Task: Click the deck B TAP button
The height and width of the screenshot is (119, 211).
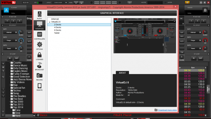Action: pyautogui.click(x=181, y=19)
